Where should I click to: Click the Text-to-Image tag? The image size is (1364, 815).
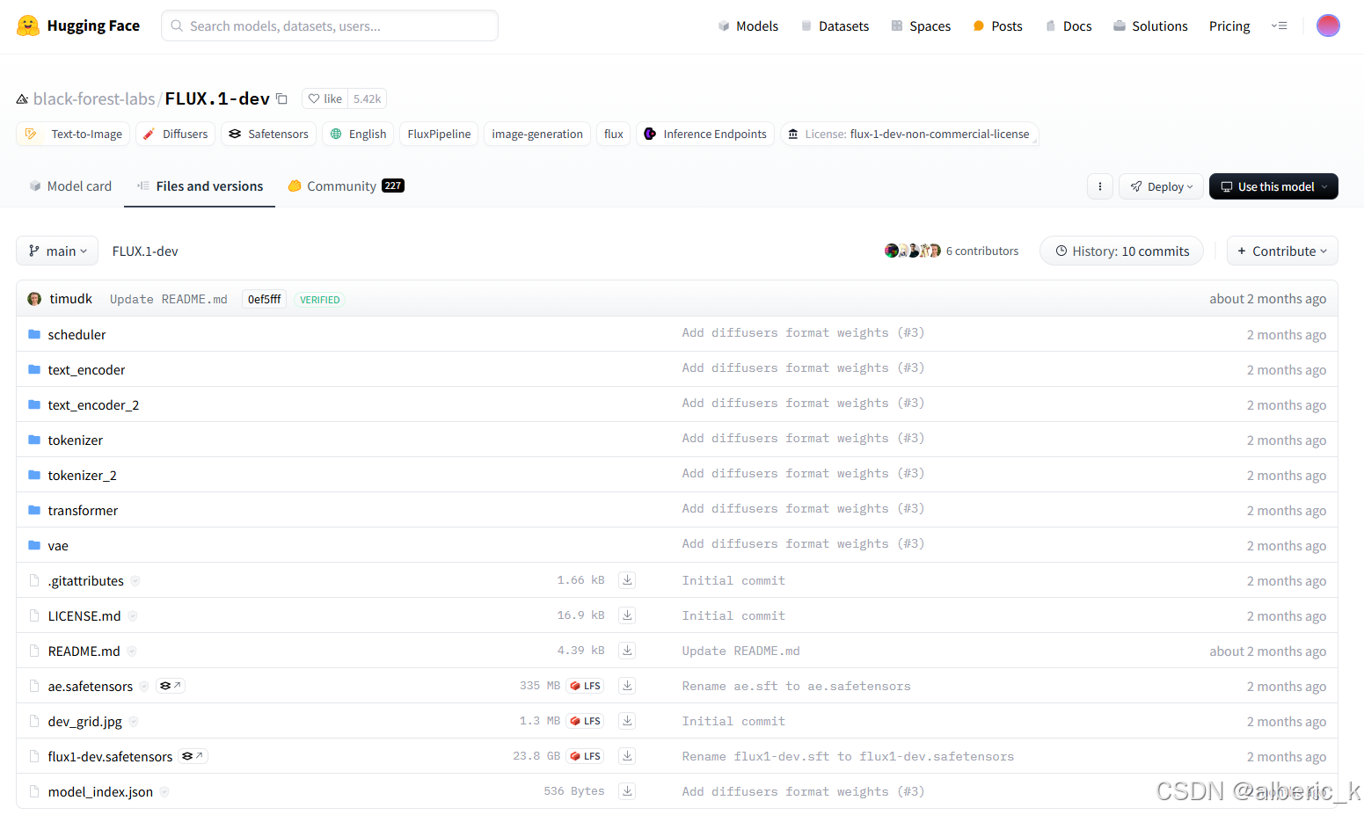(74, 134)
